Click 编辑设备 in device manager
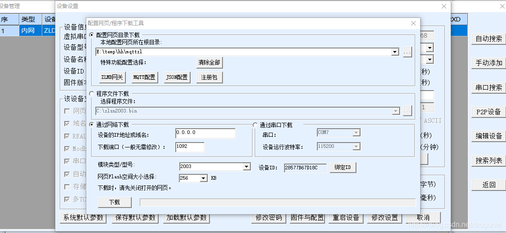The image size is (506, 233). click(x=488, y=136)
